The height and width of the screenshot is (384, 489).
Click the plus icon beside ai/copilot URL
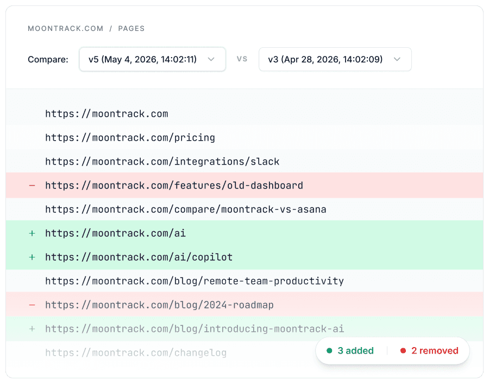click(32, 257)
